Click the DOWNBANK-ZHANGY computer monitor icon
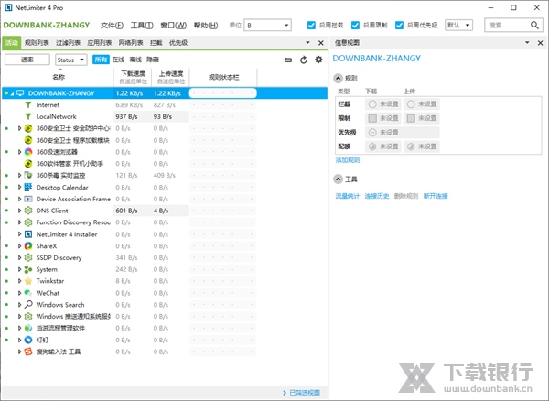Image resolution: width=549 pixels, height=401 pixels. click(x=20, y=93)
